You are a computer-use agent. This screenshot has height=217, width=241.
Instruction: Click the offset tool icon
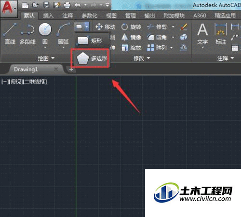184,48
